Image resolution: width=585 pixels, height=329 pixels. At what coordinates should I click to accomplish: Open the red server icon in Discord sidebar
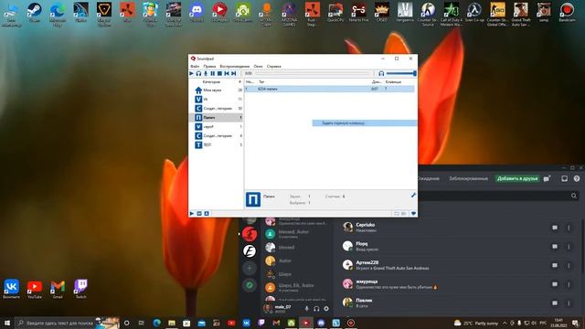pyautogui.click(x=250, y=234)
